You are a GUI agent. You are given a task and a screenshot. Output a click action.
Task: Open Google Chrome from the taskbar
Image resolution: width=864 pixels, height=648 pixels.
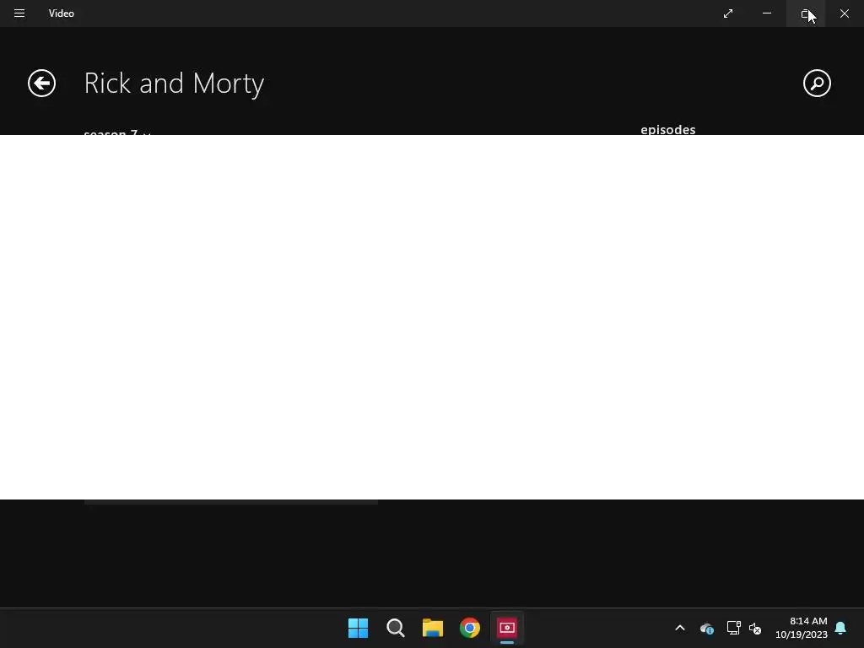pos(470,628)
